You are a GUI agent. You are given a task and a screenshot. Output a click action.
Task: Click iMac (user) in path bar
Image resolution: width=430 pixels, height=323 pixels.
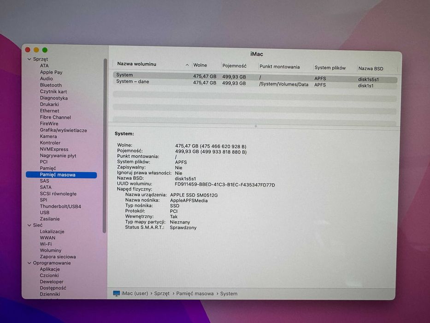(x=135, y=293)
